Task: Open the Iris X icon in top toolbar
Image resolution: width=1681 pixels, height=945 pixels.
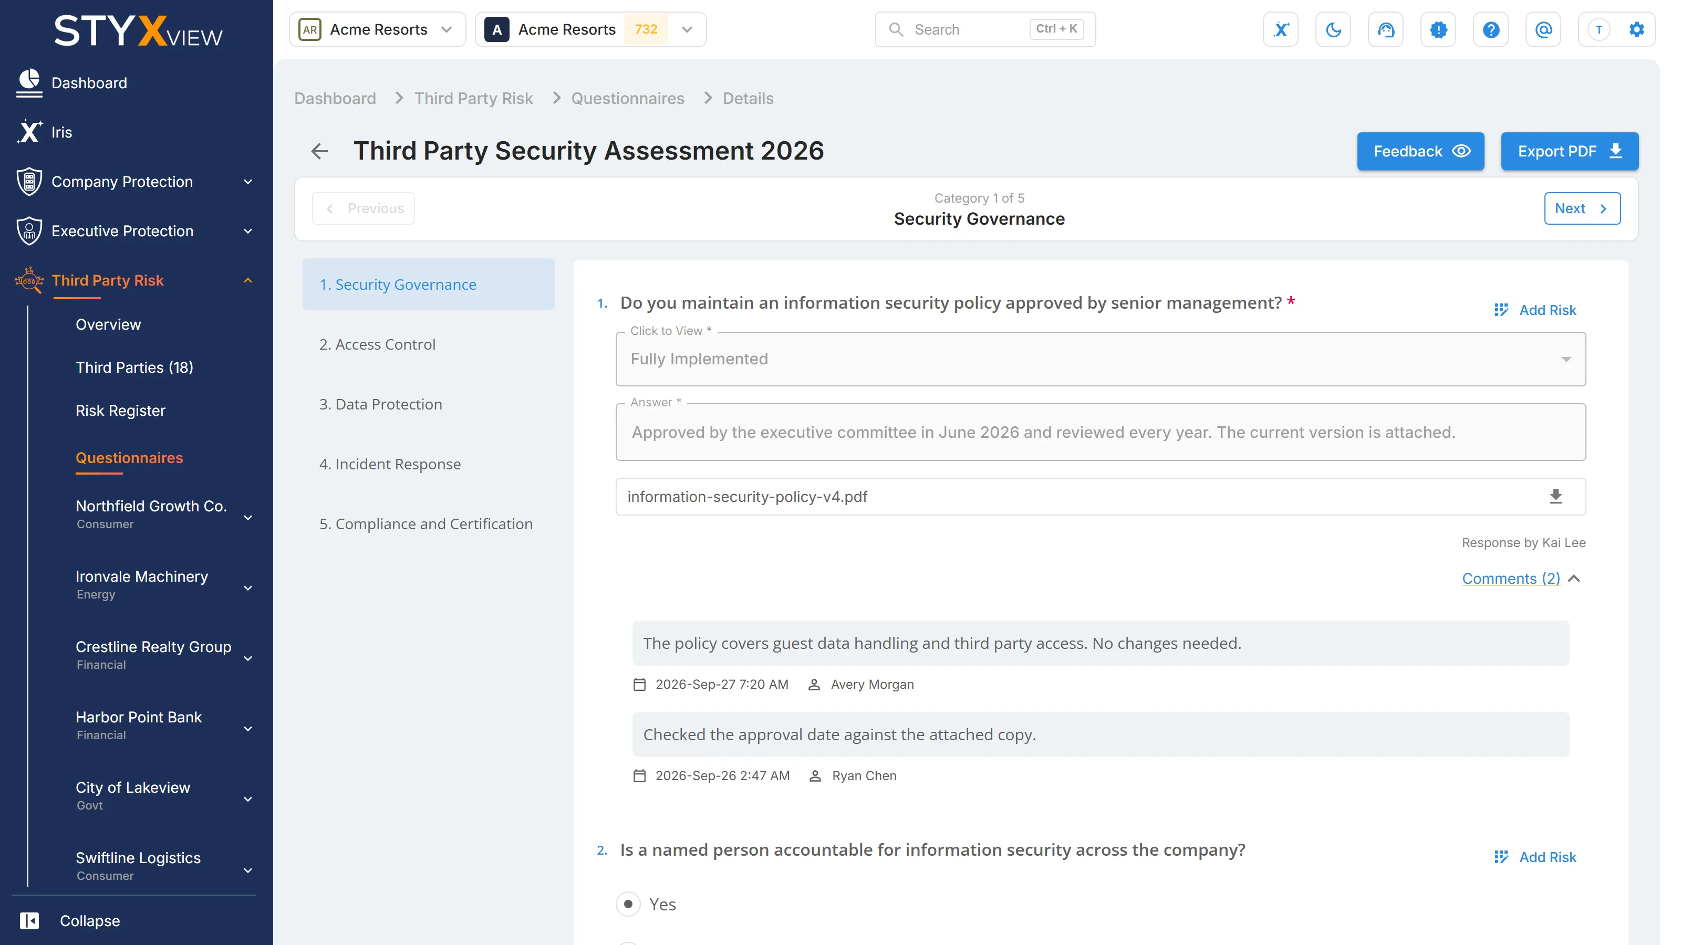Action: (1280, 29)
